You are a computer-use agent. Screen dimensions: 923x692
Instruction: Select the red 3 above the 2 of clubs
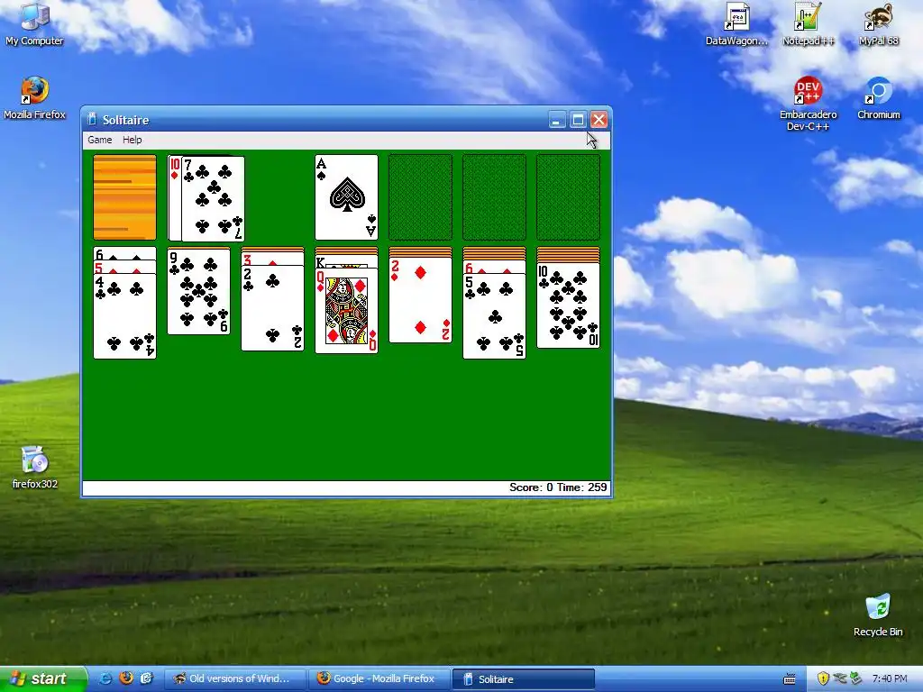[x=272, y=259]
